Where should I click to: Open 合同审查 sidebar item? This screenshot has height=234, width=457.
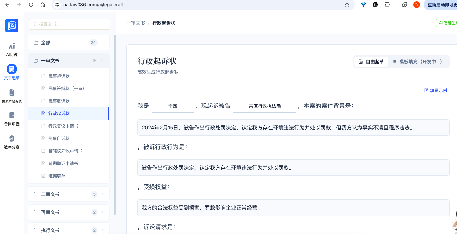[x=12, y=119]
